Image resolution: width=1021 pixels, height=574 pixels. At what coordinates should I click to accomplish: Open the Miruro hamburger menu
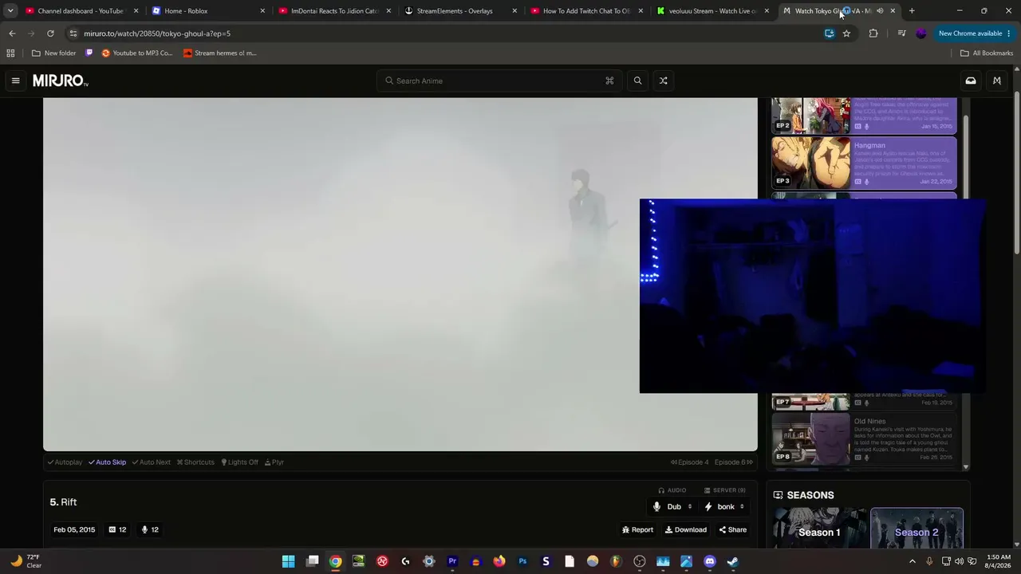[x=15, y=81]
